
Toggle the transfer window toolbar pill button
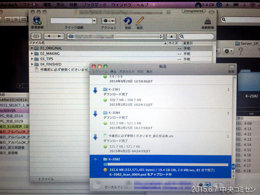[x=232, y=66]
